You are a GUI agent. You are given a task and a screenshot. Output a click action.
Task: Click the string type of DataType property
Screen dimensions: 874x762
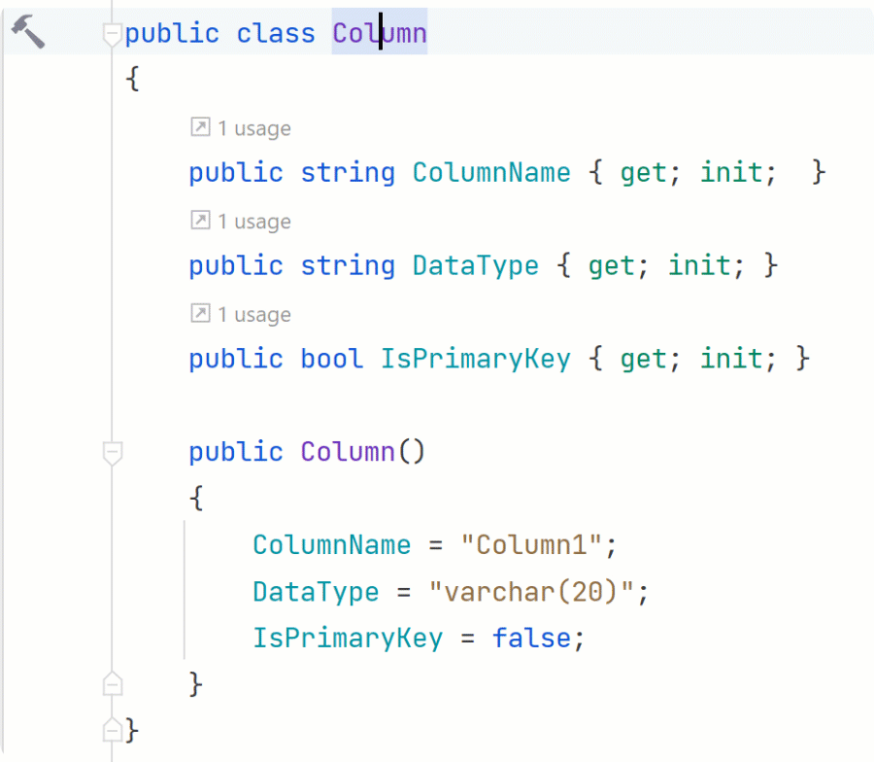348,266
